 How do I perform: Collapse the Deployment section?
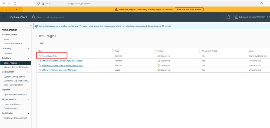point(28,72)
